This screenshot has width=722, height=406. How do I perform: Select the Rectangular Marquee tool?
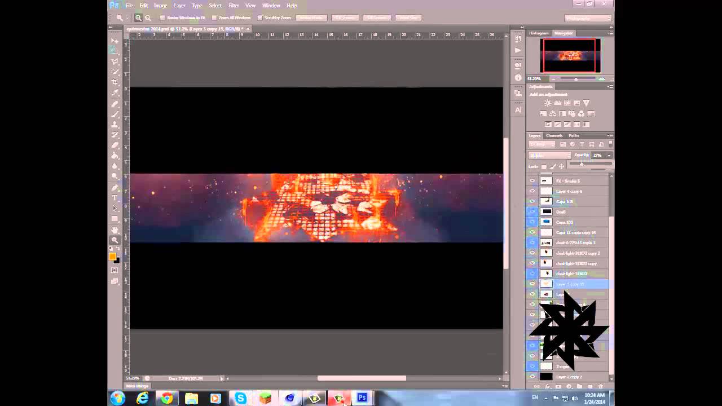click(115, 51)
